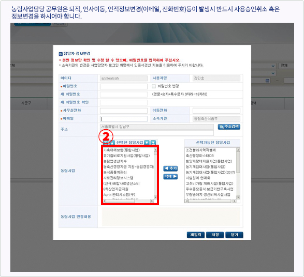Screen dimensions: 304x277
Task: Select 농축산경영자금 지원-농업경영자금 list item
Action: click(128, 167)
